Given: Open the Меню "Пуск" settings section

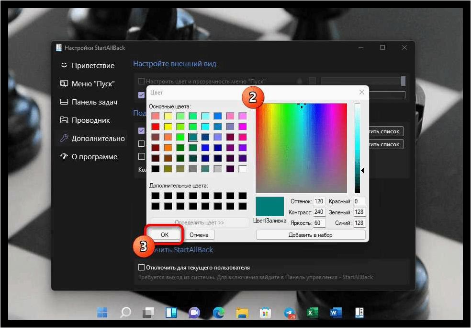Looking at the screenshot, I should click(88, 84).
